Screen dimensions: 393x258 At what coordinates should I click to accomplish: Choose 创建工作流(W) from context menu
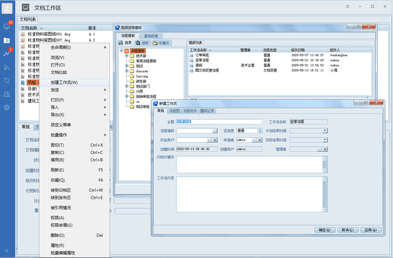tap(74, 83)
